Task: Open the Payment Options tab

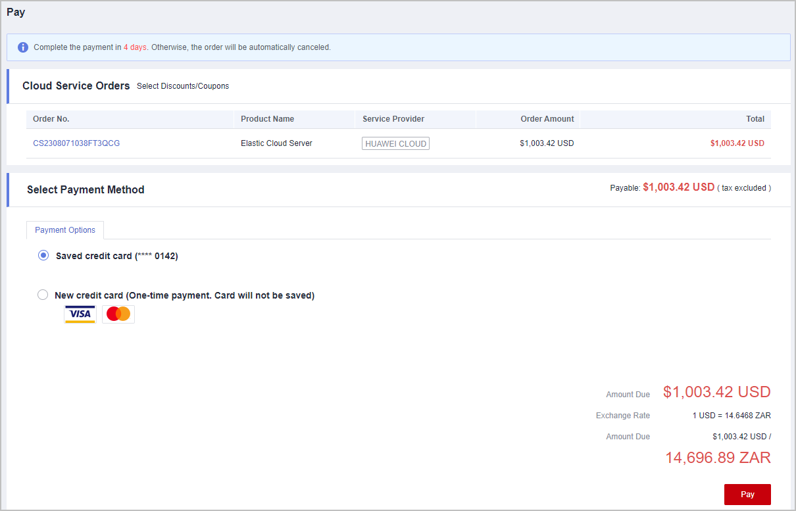Action: coord(65,230)
